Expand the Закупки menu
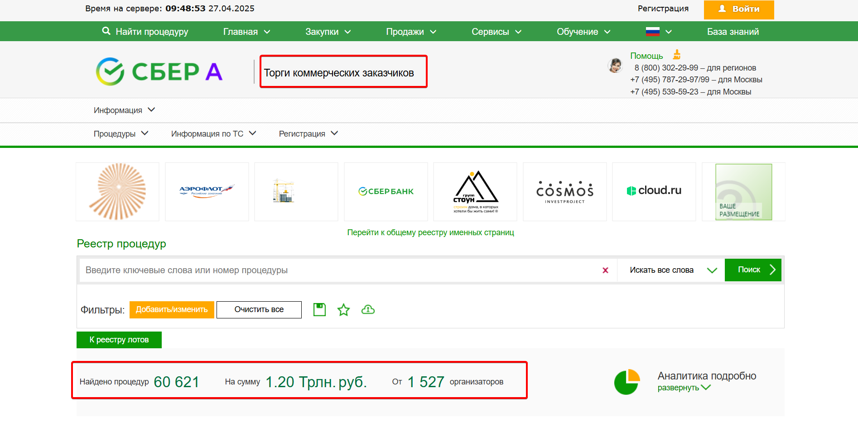 coord(328,32)
